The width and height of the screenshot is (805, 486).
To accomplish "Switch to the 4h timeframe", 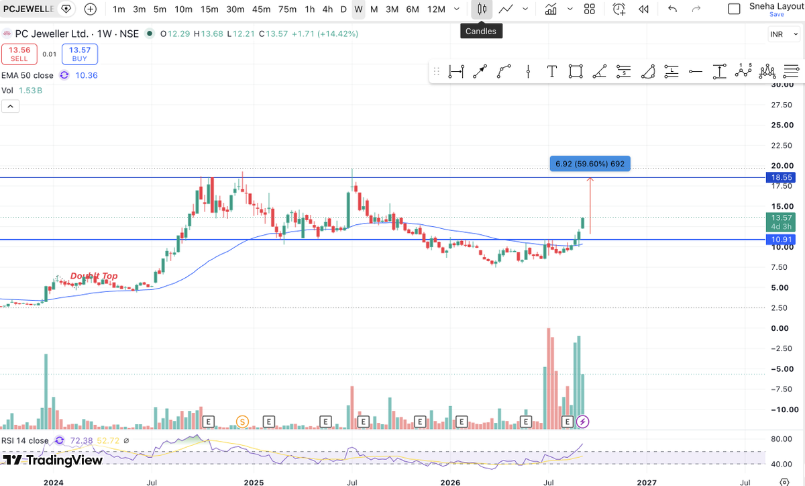I will (x=327, y=9).
